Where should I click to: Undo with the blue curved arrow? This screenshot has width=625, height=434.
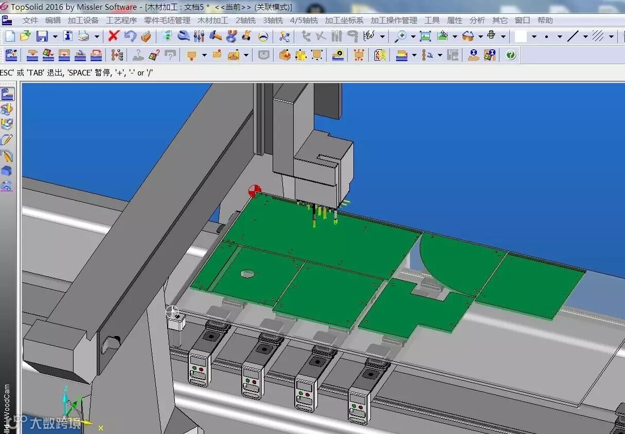click(x=130, y=36)
